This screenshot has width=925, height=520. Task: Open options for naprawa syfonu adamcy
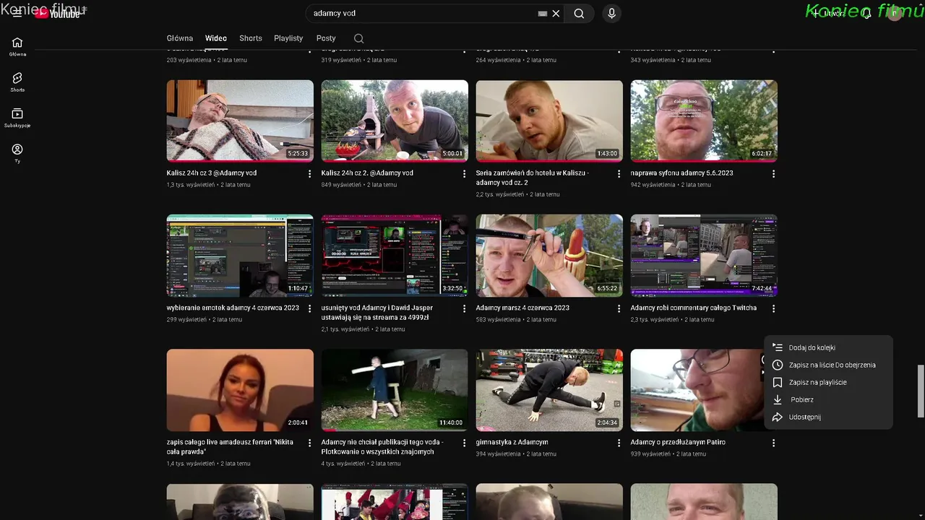click(x=773, y=174)
